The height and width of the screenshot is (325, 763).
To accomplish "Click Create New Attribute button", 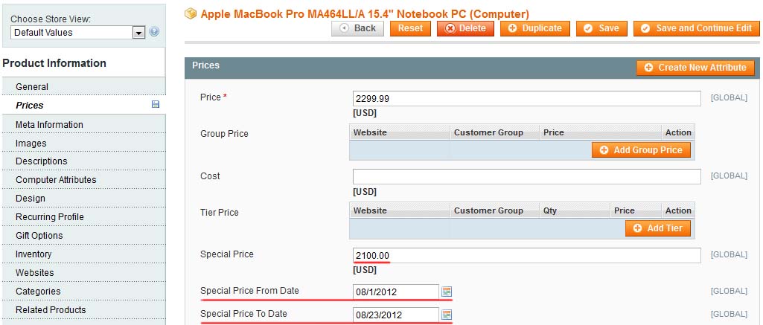I will [x=695, y=68].
